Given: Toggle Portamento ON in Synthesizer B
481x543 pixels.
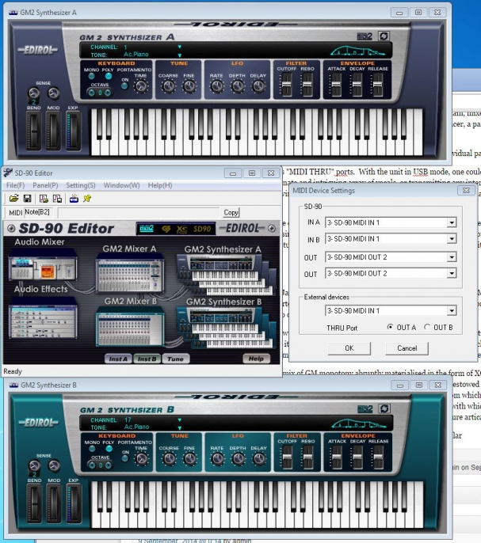Looking at the screenshot, I should click(x=125, y=459).
